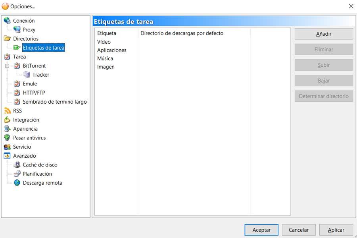
Task: Select BitTorrent in the tree
Action: pos(34,66)
